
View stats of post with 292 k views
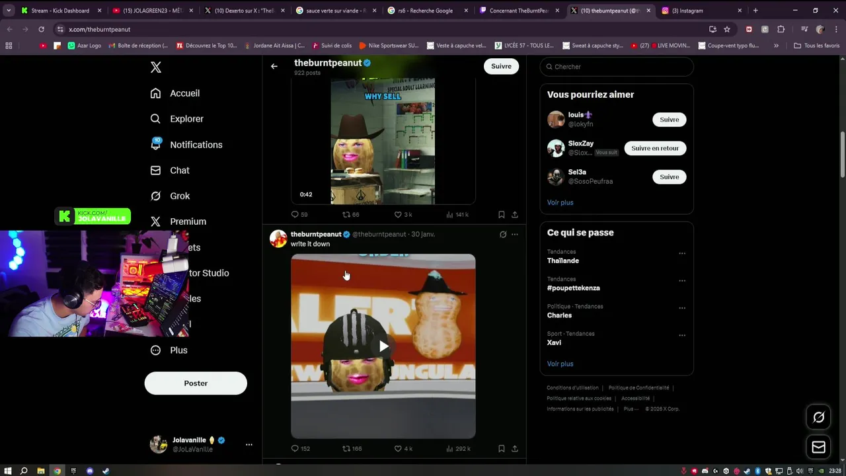[x=459, y=448]
